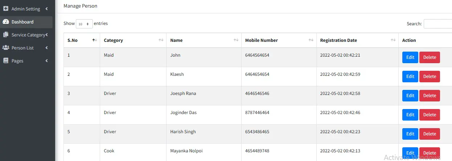Click the Admin Setting plus icon
The height and width of the screenshot is (161, 452).
click(6, 9)
